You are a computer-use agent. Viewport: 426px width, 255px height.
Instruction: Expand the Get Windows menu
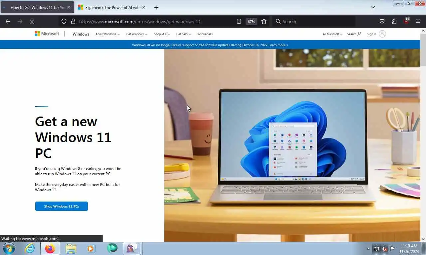pos(136,34)
